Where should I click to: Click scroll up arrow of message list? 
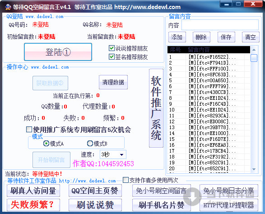[254, 50]
